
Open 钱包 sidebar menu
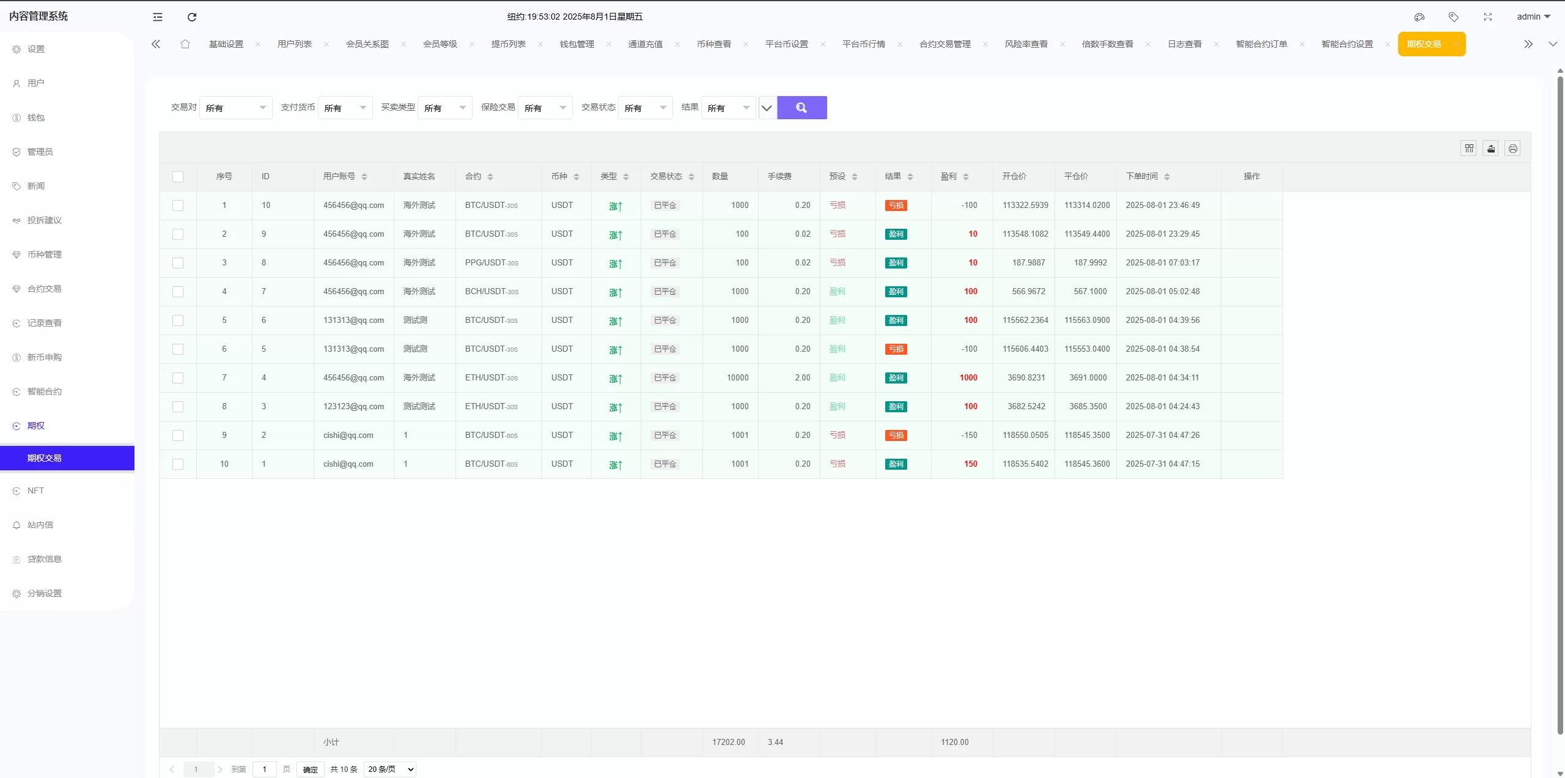coord(67,117)
